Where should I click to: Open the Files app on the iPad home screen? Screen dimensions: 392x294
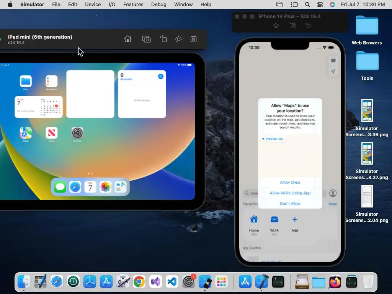26,81
